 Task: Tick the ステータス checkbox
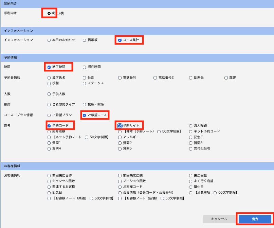pyautogui.click(x=84, y=83)
